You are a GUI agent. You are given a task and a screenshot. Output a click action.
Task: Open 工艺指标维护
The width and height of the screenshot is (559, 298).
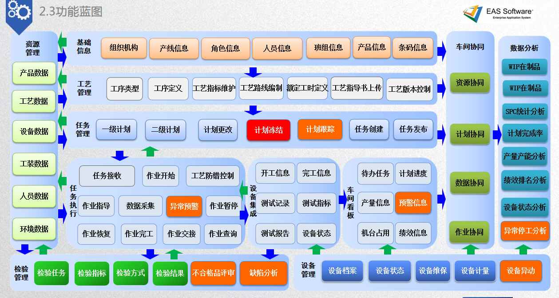pos(214,89)
